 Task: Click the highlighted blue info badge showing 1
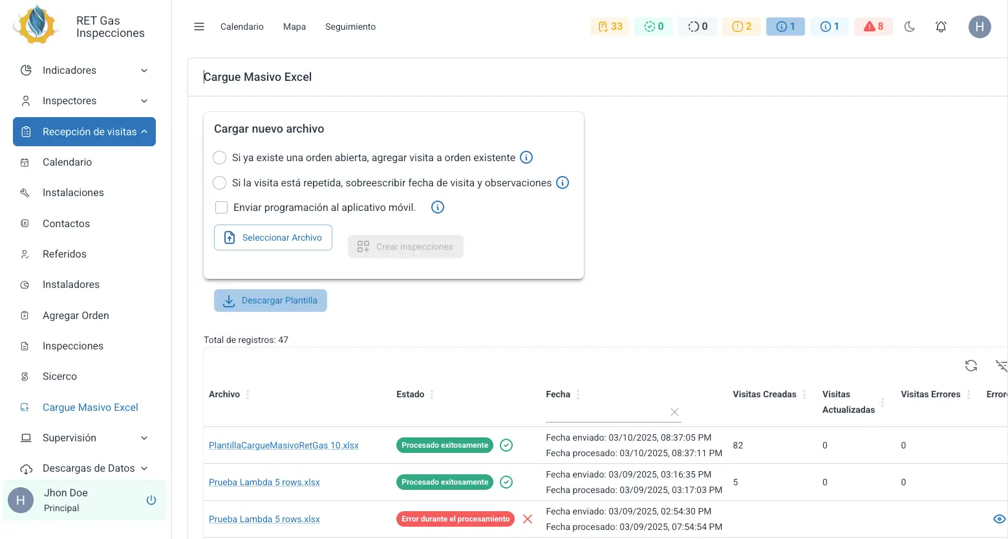pos(786,27)
